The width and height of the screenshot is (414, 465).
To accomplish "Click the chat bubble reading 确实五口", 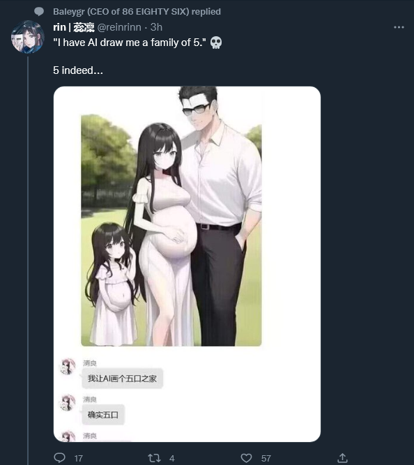I will click(x=103, y=415).
